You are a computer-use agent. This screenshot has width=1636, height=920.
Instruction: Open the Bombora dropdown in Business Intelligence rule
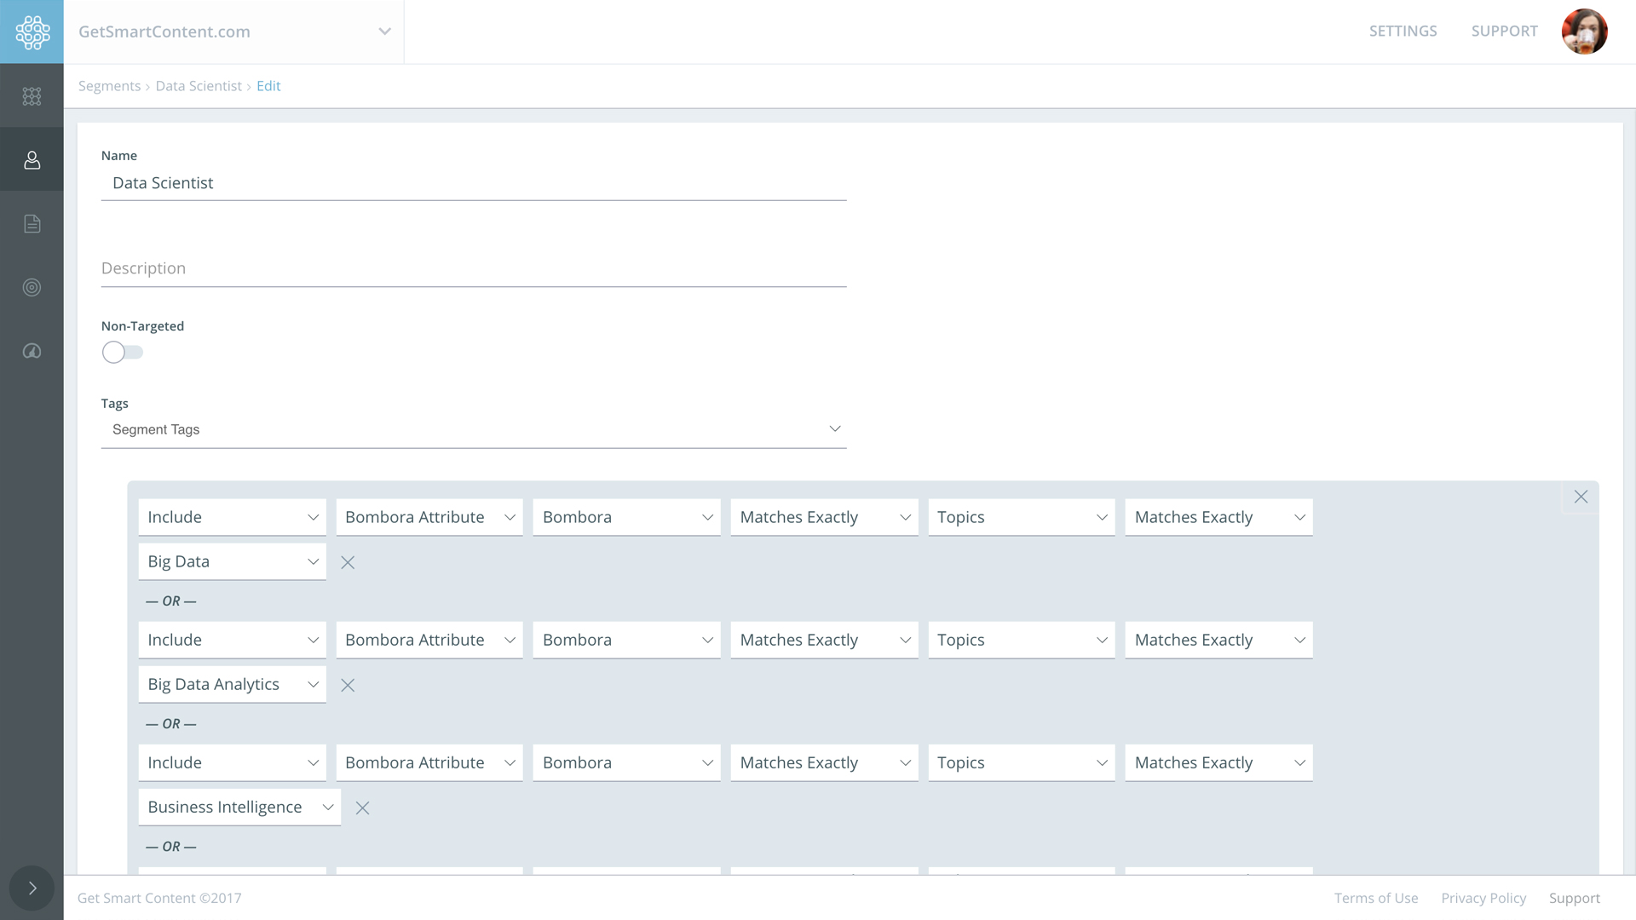627,762
